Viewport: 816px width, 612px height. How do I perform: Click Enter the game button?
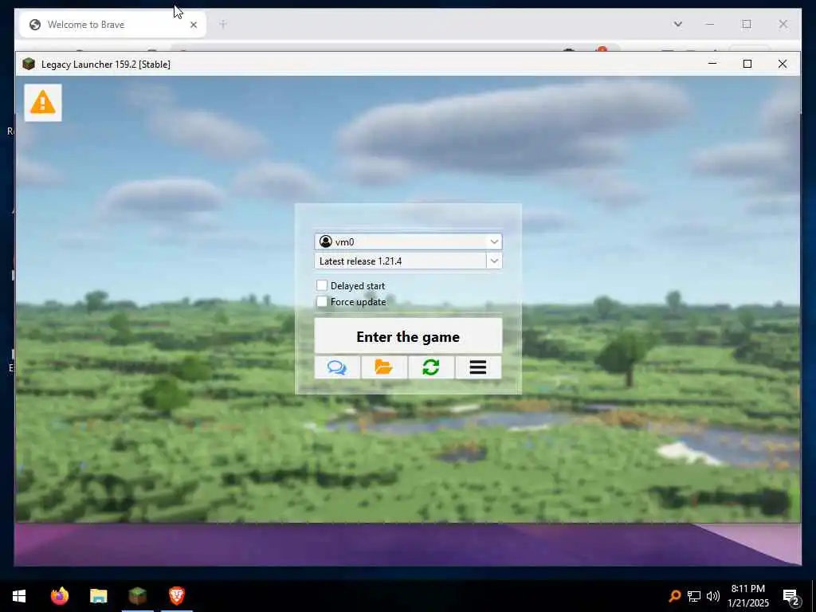(x=408, y=336)
